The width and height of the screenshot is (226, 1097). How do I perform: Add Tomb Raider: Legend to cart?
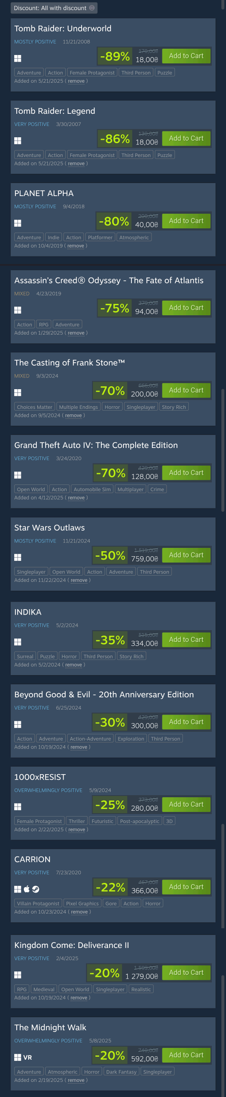[x=186, y=139]
